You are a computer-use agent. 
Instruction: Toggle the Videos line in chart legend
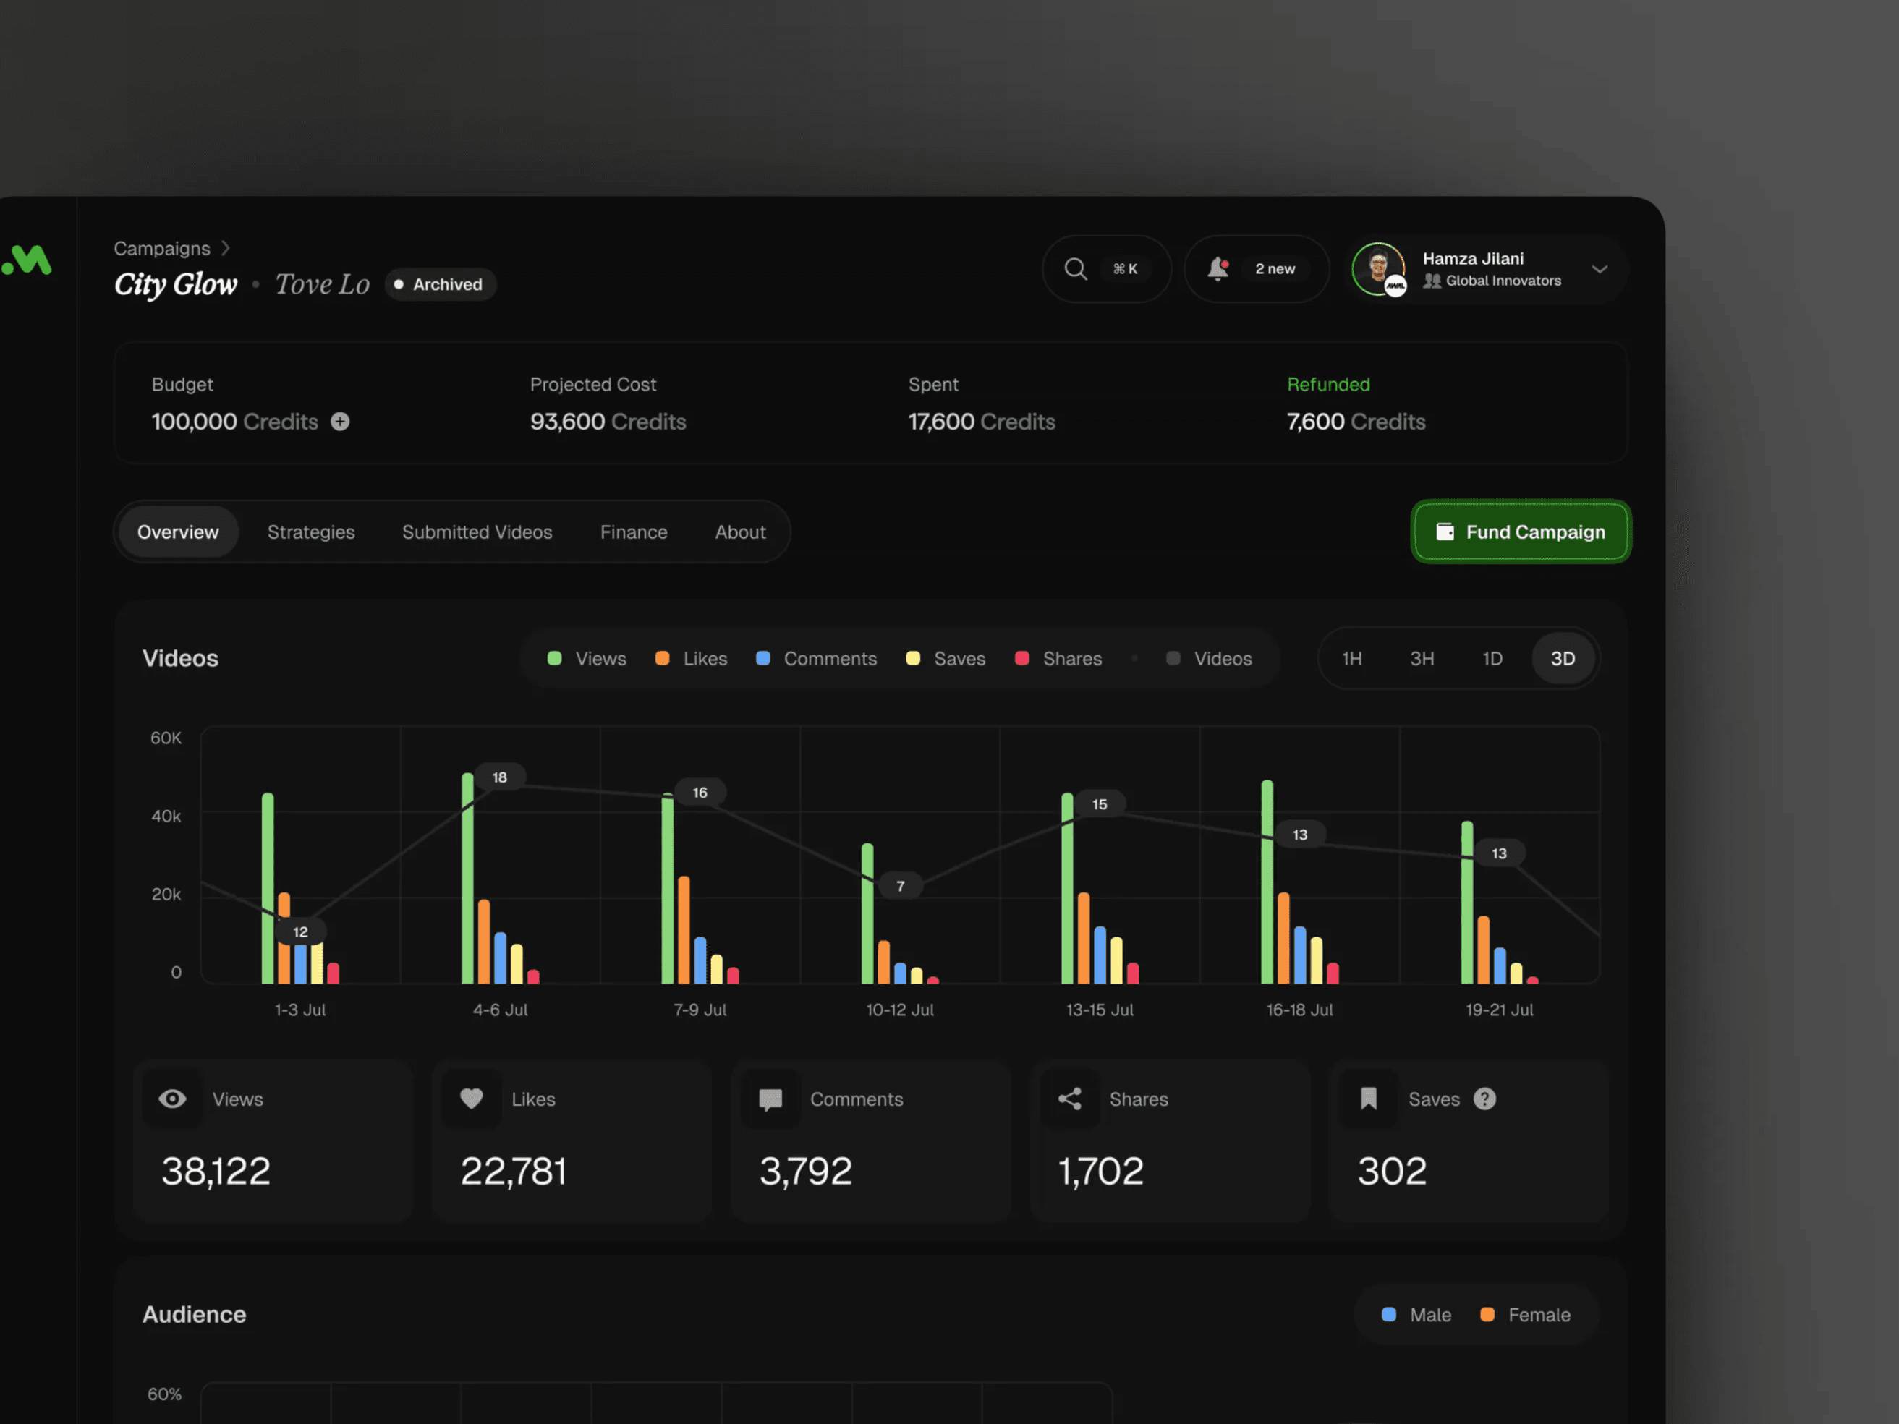[x=1209, y=658]
